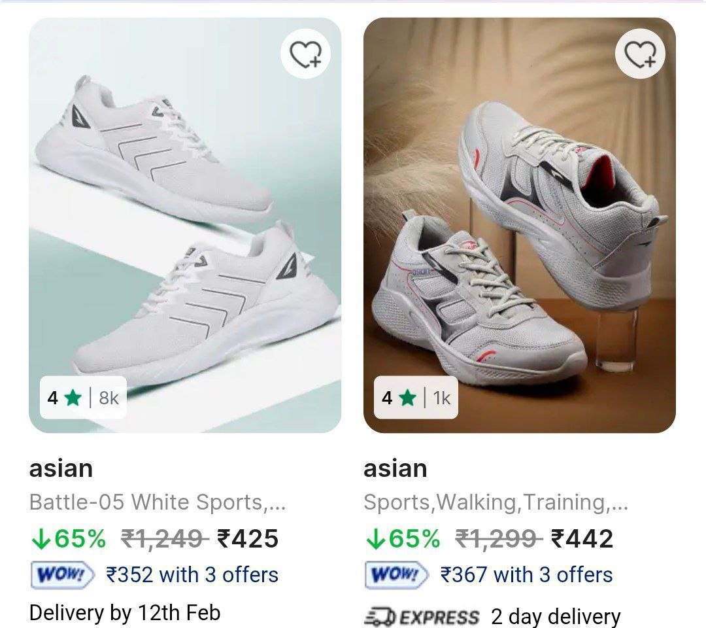The width and height of the screenshot is (706, 628).
Task: Open the ₹352 with 3 offers link
Action: tap(192, 575)
